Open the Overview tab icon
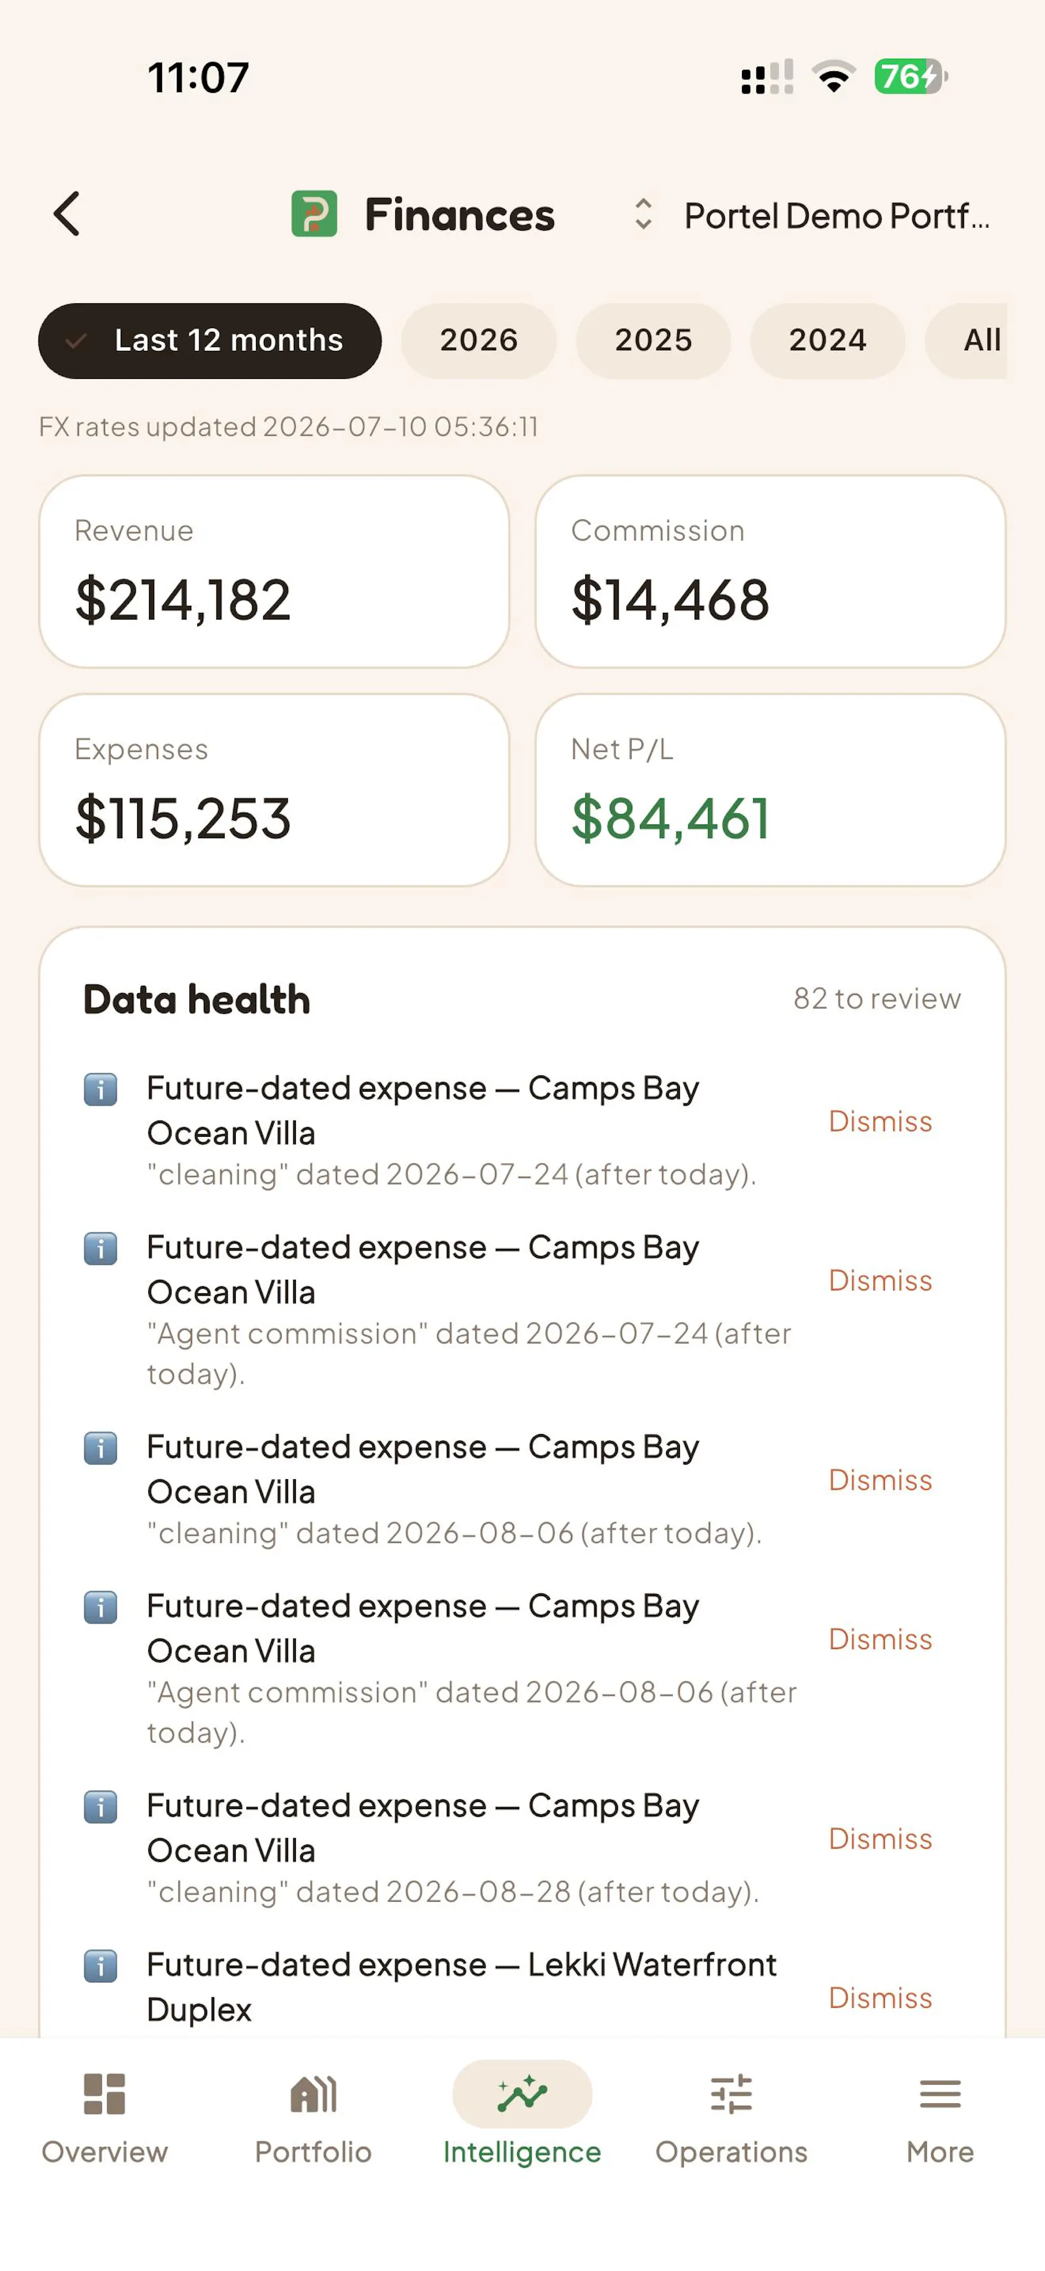The width and height of the screenshot is (1045, 2271). pyautogui.click(x=104, y=2094)
